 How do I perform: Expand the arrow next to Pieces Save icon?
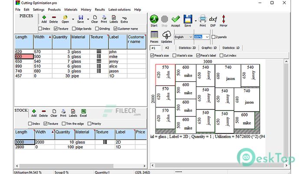88,19
